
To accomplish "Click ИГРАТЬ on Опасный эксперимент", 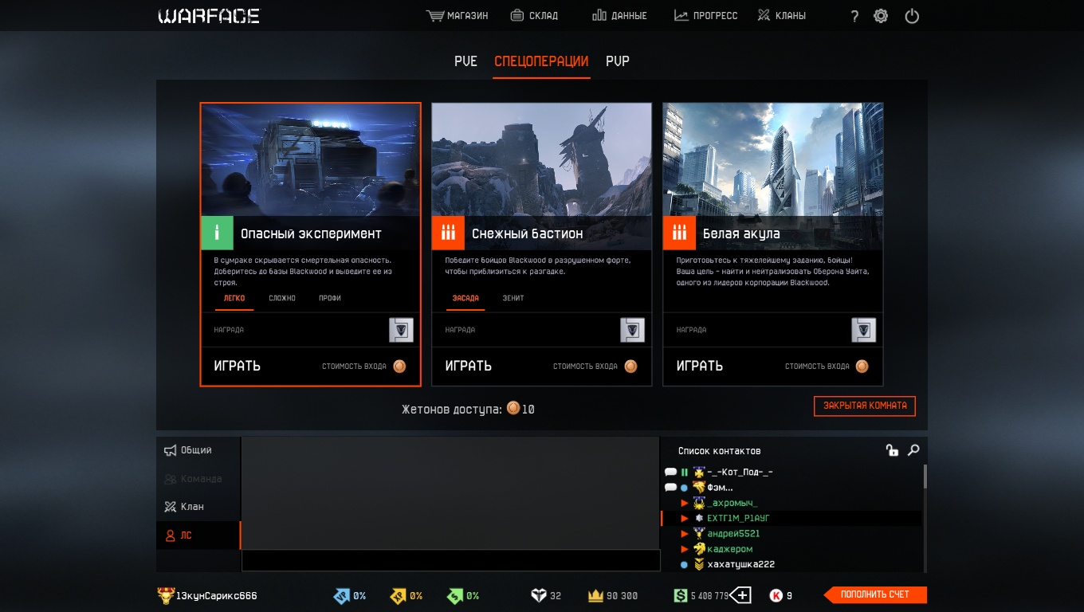I will tap(238, 367).
